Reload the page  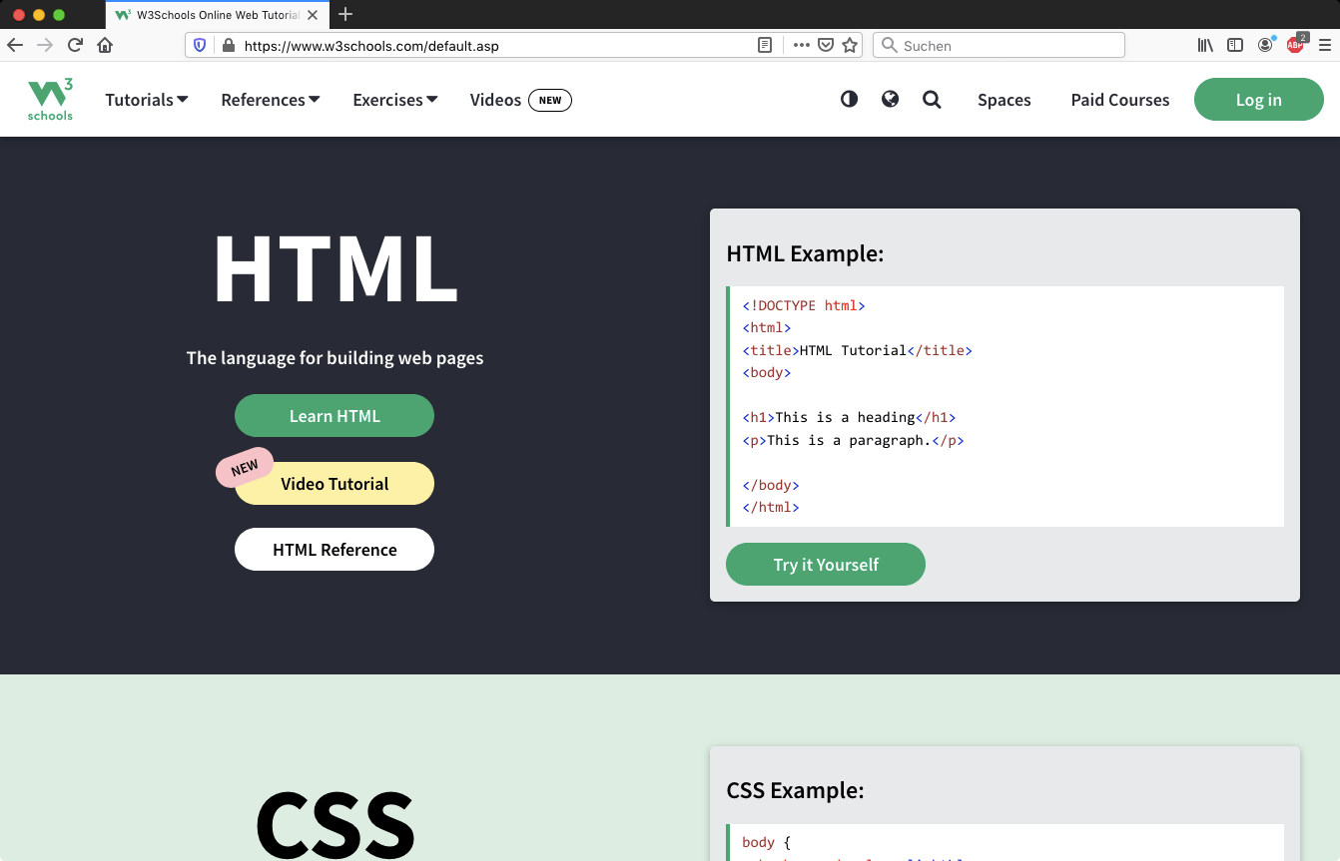point(75,45)
